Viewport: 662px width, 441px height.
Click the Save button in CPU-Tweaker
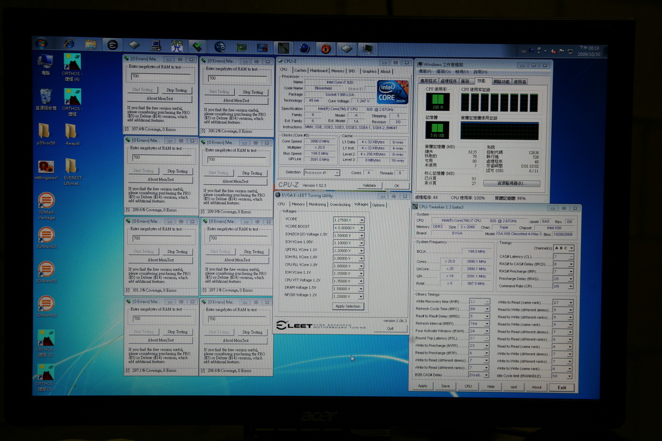(445, 386)
